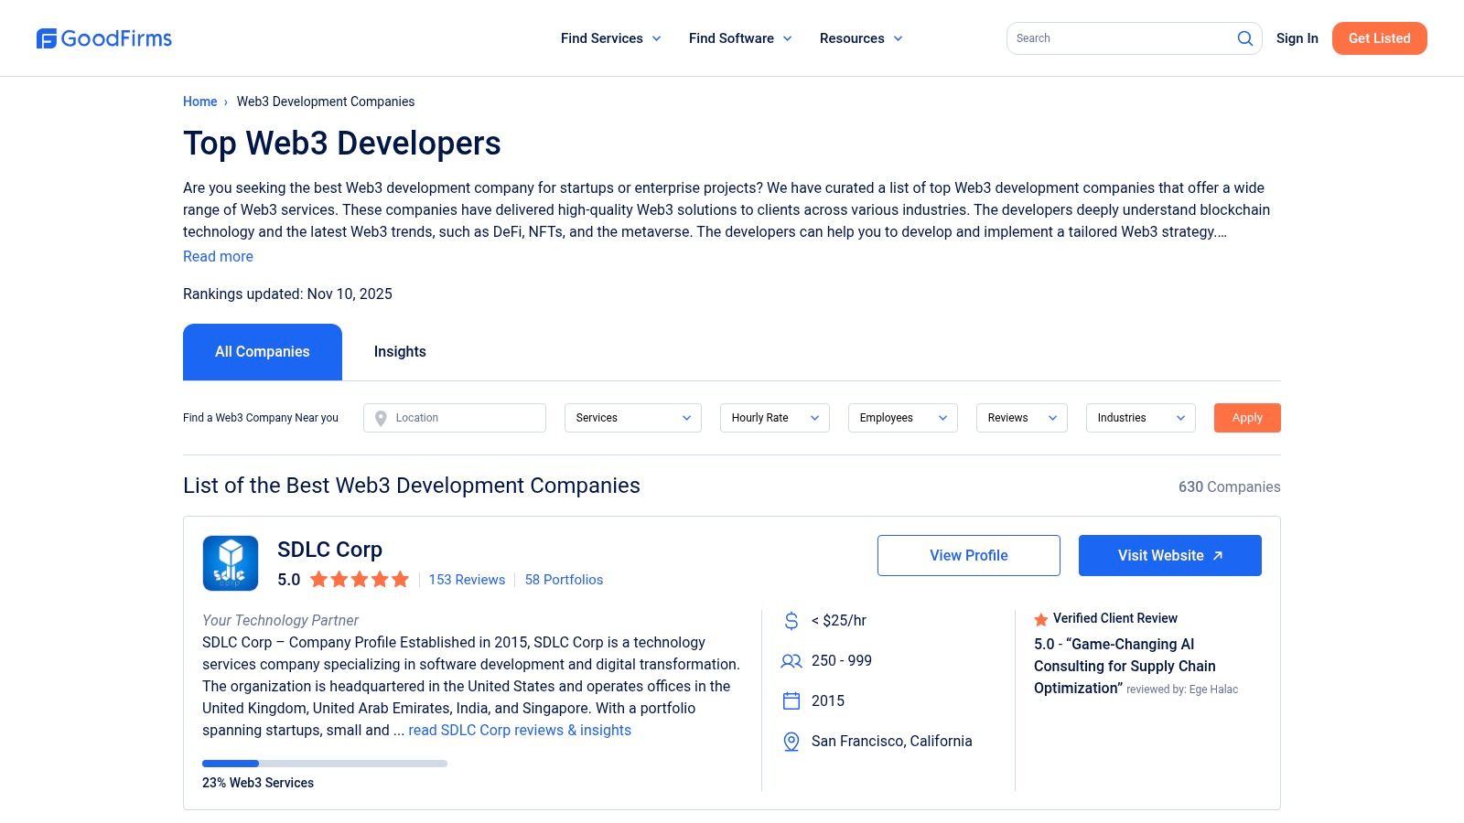Click the dollar sign hourly rate icon
This screenshot has width=1464, height=823.
(x=791, y=621)
